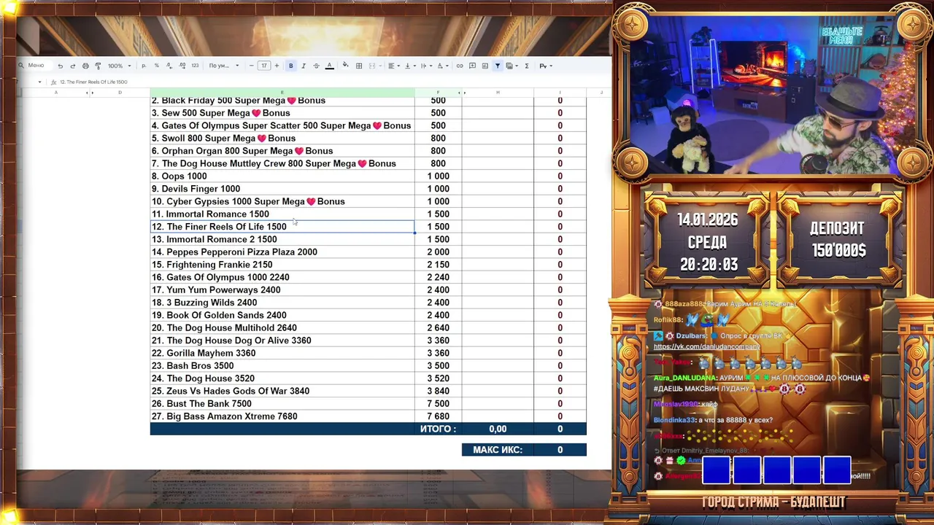Screen dimensions: 934x525
Task: Select cell '6. Orphan Organ 800 Super Mega Bonus'
Action: pos(282,151)
